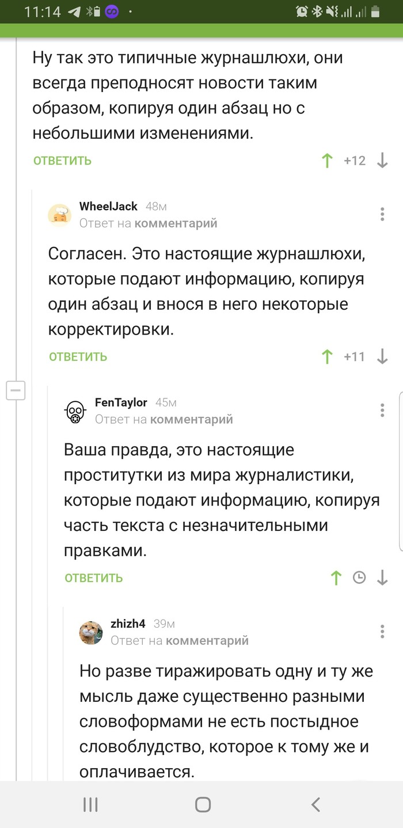Reply to WheelJack's comment
The image size is (403, 828).
[78, 357]
